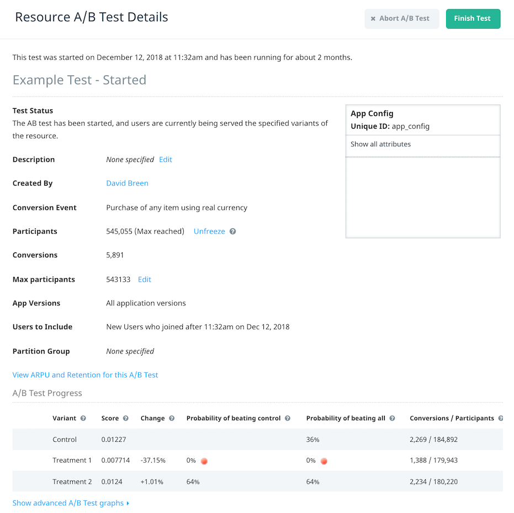
Task: Select the Control variant row
Action: tap(258, 440)
